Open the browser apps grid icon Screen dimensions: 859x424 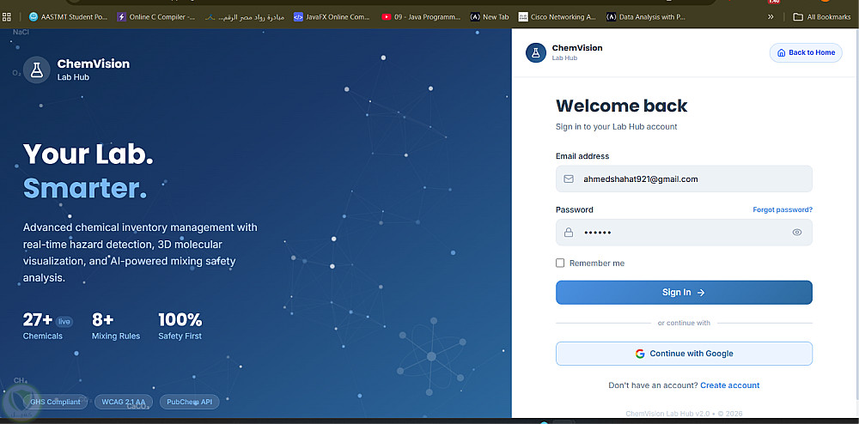point(7,17)
